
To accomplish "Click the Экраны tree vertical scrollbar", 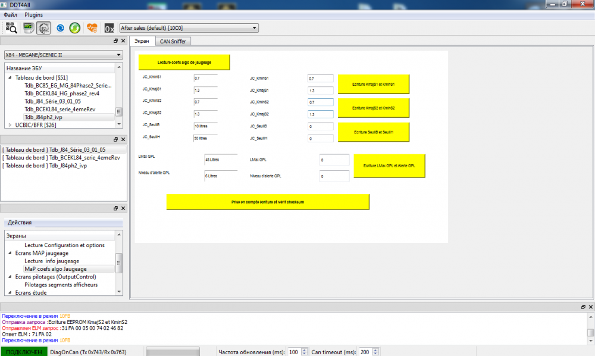I will pyautogui.click(x=119, y=263).
